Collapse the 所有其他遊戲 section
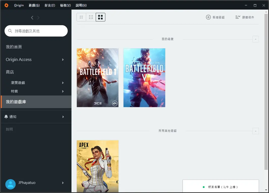The width and height of the screenshot is (269, 193). pyautogui.click(x=255, y=131)
